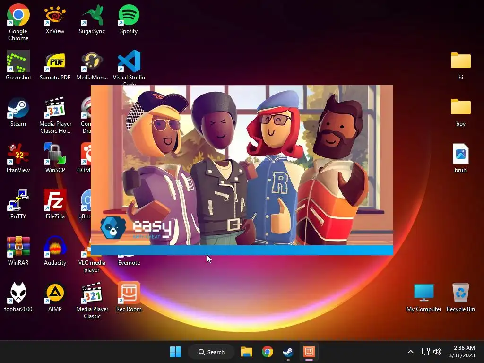The height and width of the screenshot is (363, 484).
Task: Select the 'boy' folder on desktop
Action: click(x=460, y=112)
